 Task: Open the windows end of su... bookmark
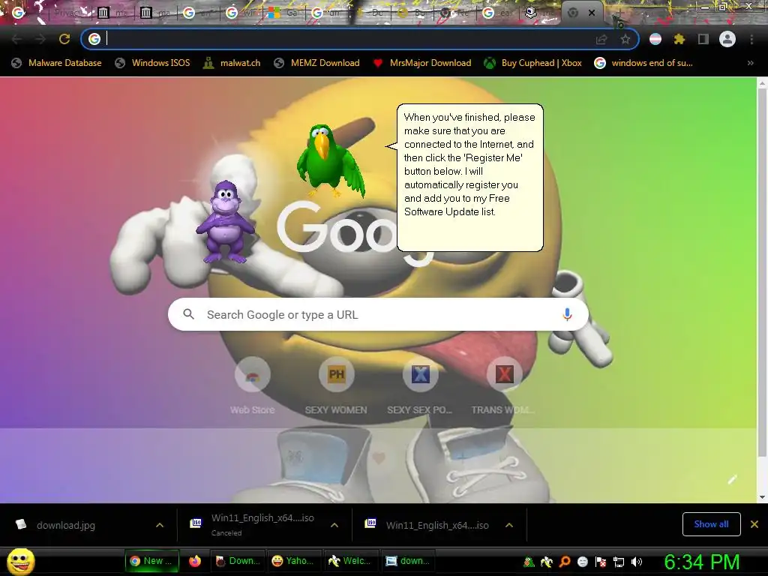click(x=643, y=63)
